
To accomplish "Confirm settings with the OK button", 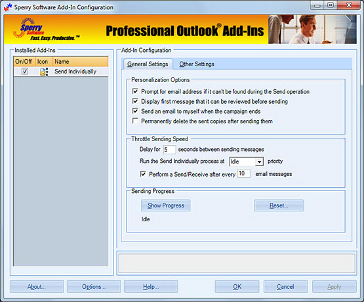I will click(237, 287).
